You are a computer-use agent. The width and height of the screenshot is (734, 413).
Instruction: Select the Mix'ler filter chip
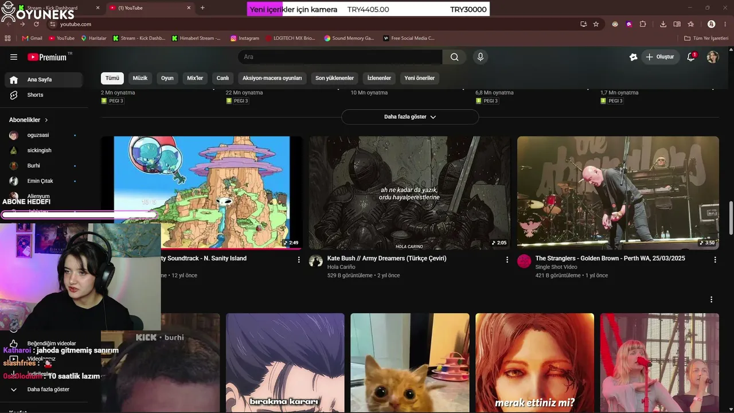pyautogui.click(x=195, y=78)
